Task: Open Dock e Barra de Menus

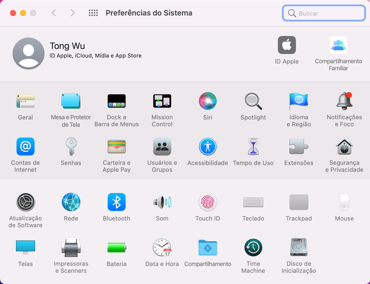Action: pos(116,101)
